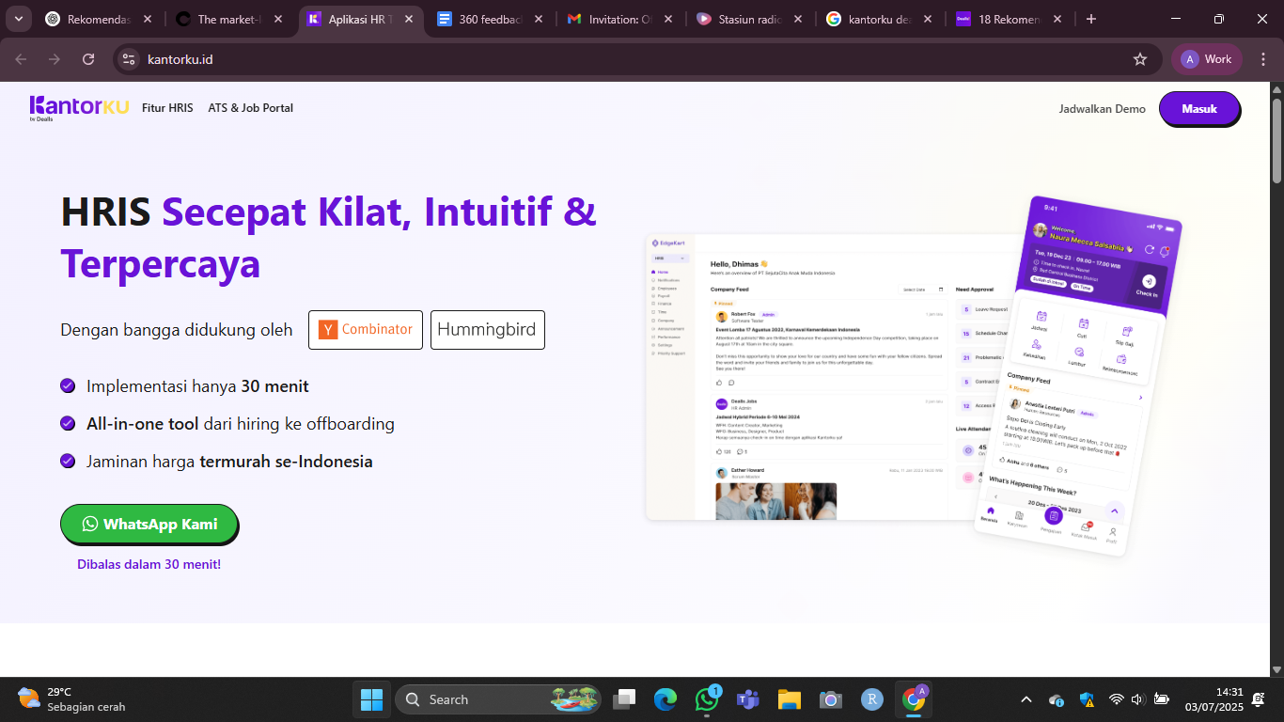Click the speaker volume icon
Image resolution: width=1284 pixels, height=722 pixels.
1137,699
